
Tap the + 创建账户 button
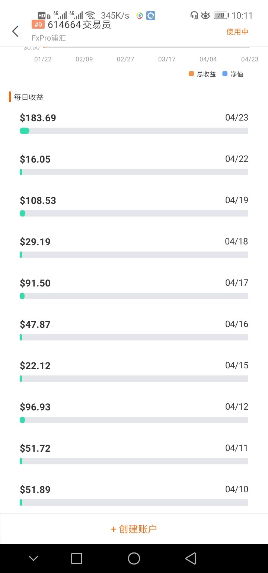pyautogui.click(x=134, y=529)
